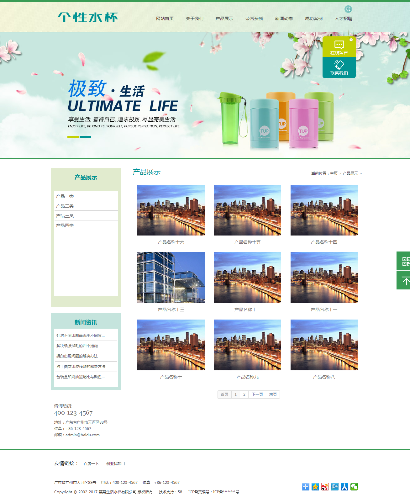Go to page 2 in pagination
Viewport: 410px width, 503px height.
click(x=244, y=394)
